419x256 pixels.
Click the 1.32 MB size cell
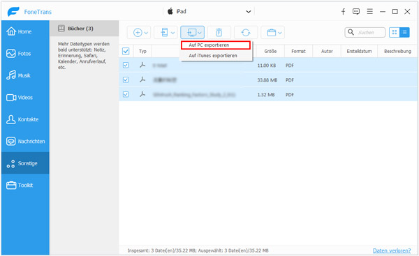pyautogui.click(x=266, y=95)
